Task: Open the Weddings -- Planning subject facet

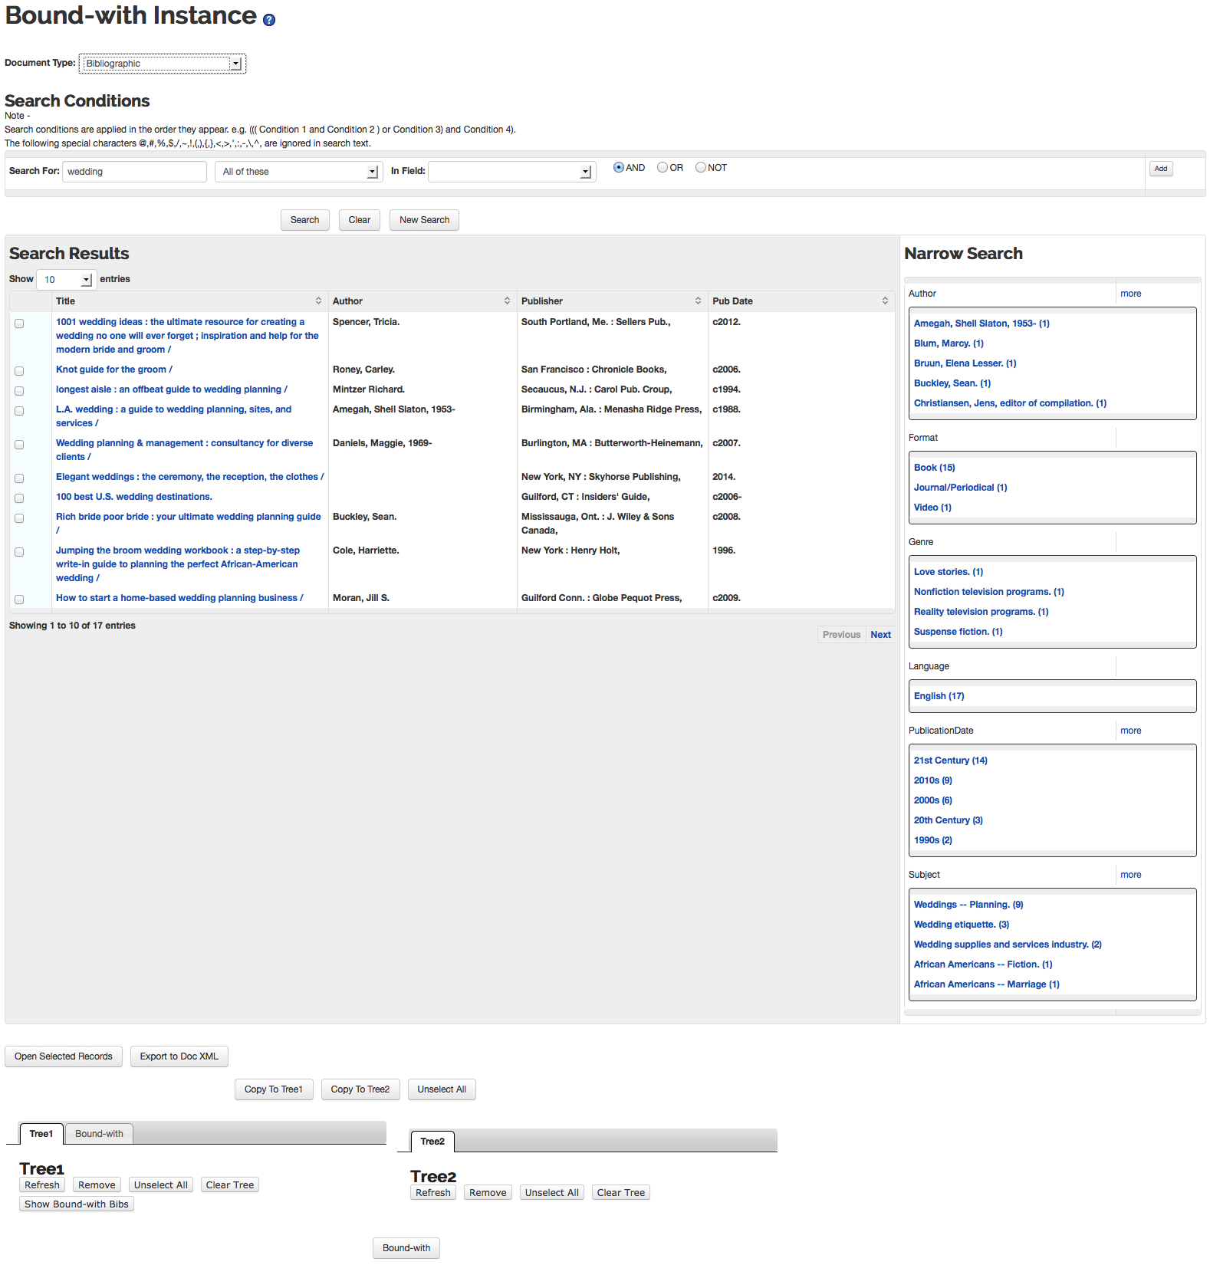Action: pyautogui.click(x=968, y=905)
